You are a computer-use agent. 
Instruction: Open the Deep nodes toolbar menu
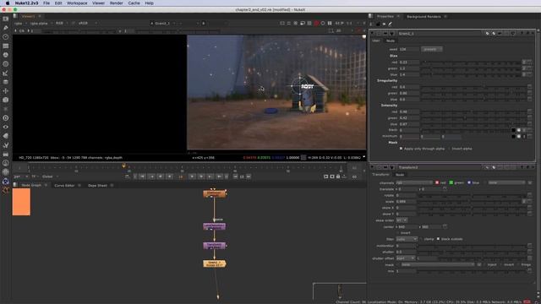click(x=6, y=118)
